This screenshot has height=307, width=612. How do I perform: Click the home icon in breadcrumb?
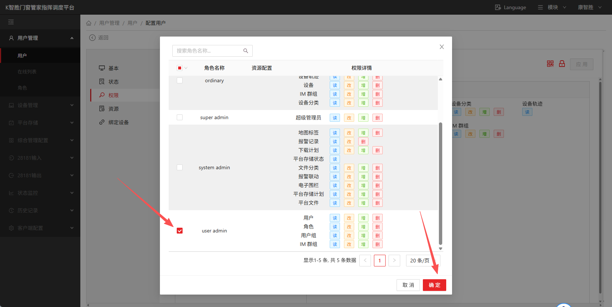click(x=89, y=23)
